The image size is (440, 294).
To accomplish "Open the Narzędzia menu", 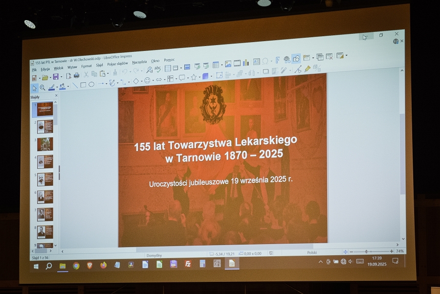I will [x=139, y=62].
